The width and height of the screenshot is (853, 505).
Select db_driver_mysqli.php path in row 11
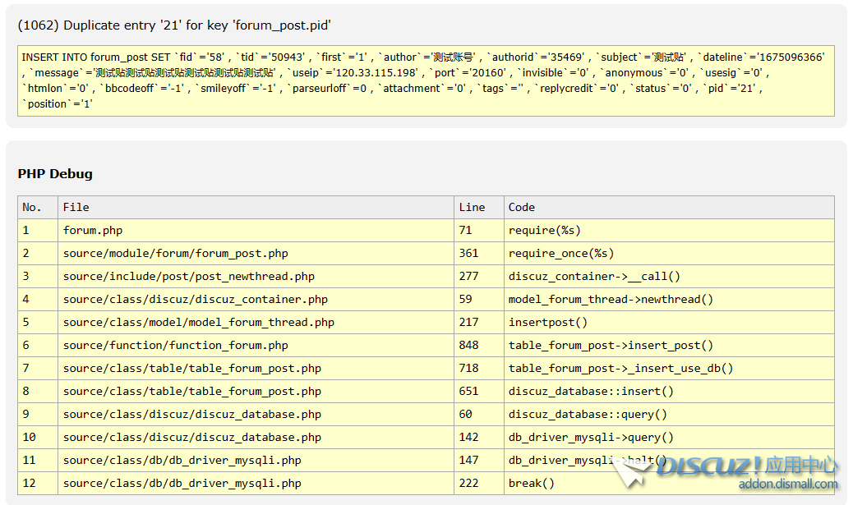[182, 461]
